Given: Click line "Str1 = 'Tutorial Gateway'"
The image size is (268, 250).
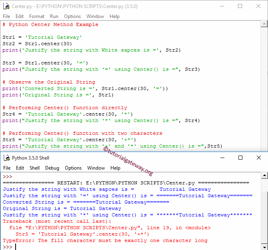Looking at the screenshot, I should (x=42, y=38).
